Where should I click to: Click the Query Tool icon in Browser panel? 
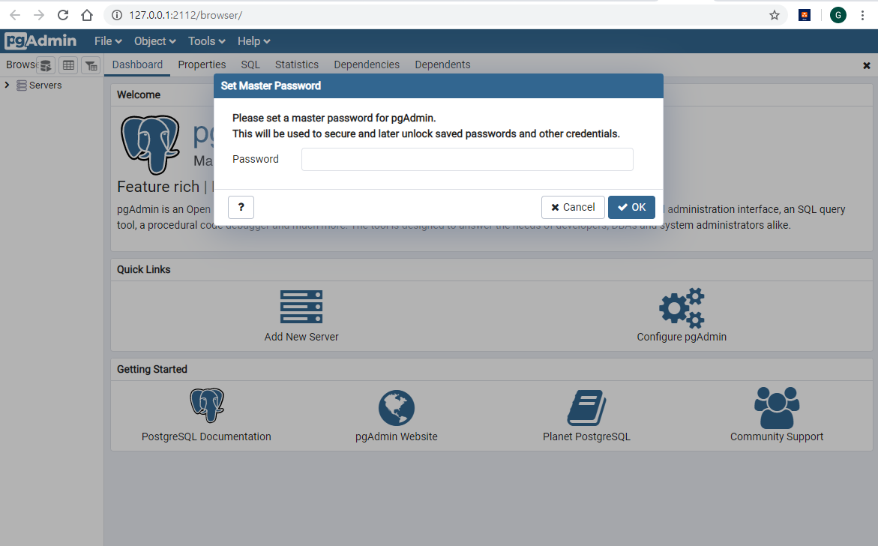[45, 65]
